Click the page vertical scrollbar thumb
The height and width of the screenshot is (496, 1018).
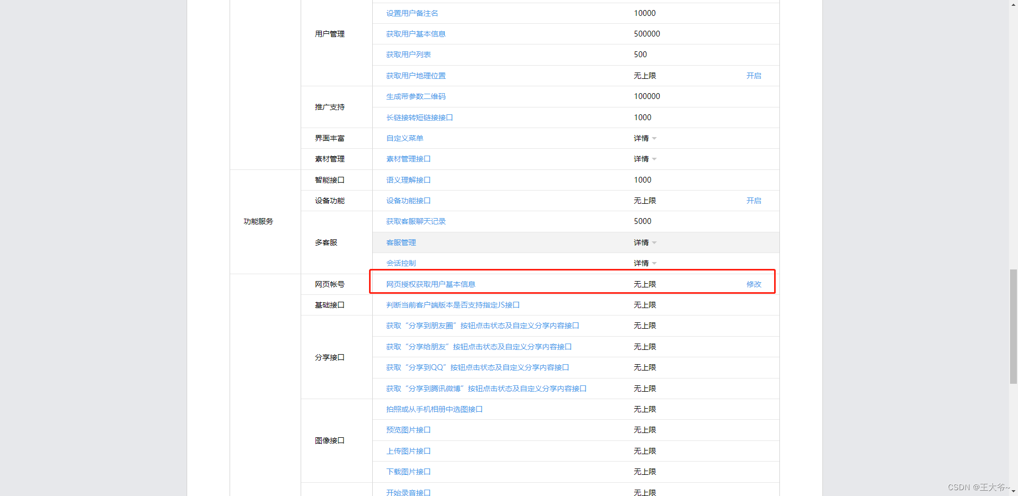1013,326
